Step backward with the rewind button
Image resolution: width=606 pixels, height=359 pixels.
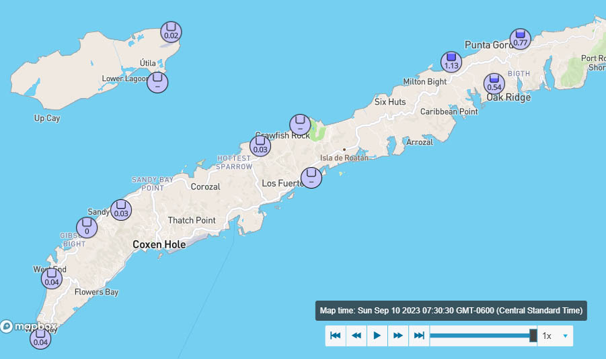[356, 336]
